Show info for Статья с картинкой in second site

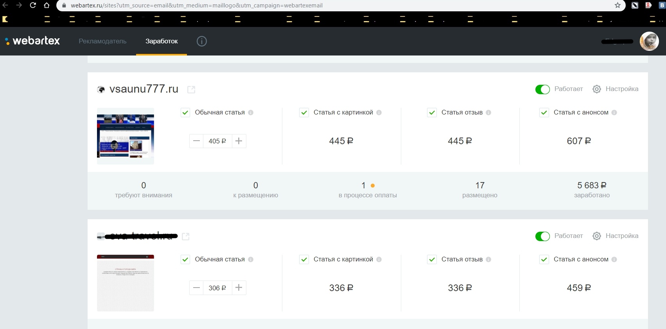379,259
